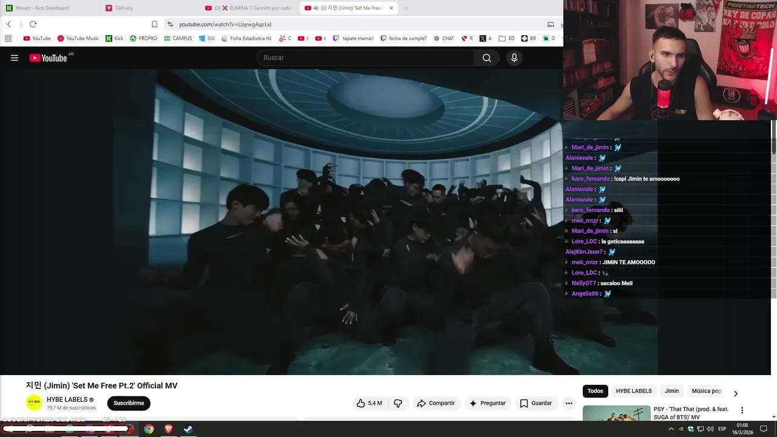Open PSY 'That That' video title
The image size is (777, 437).
coord(691,413)
